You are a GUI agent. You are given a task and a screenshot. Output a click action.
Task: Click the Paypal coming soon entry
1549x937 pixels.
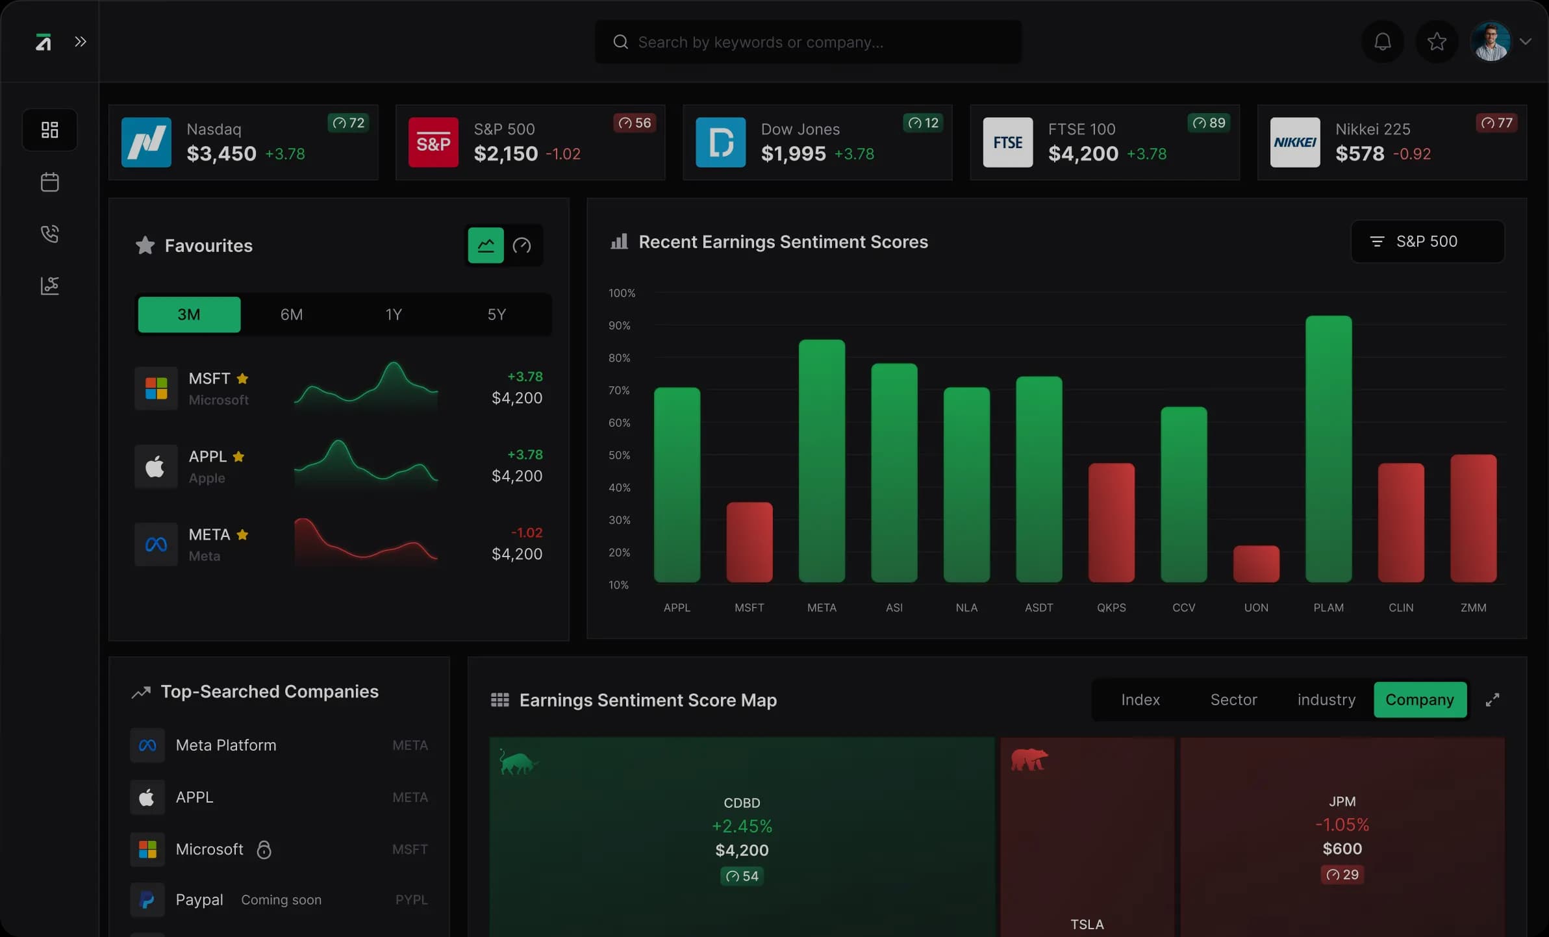tap(199, 899)
